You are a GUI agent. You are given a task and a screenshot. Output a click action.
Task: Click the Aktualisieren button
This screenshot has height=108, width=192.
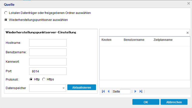click(82, 87)
